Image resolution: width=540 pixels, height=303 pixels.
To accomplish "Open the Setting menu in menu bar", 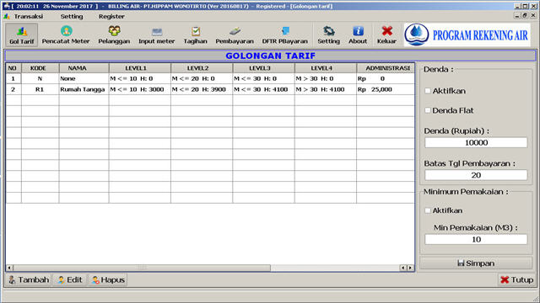I will tap(72, 16).
